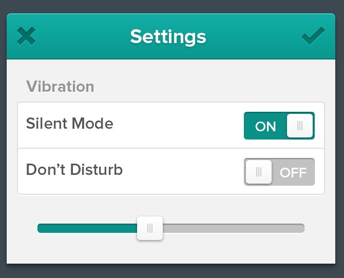Image resolution: width=344 pixels, height=278 pixels.
Task: Select the Silent Mode row label
Action: (69, 123)
